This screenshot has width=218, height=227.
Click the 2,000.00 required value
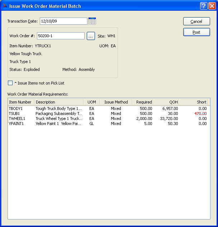144,119
